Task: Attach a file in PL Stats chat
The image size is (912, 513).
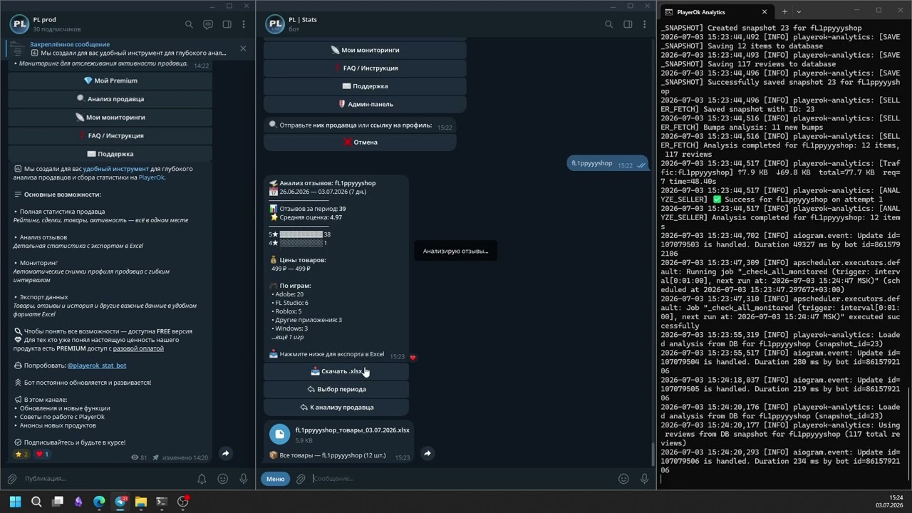Action: [301, 479]
